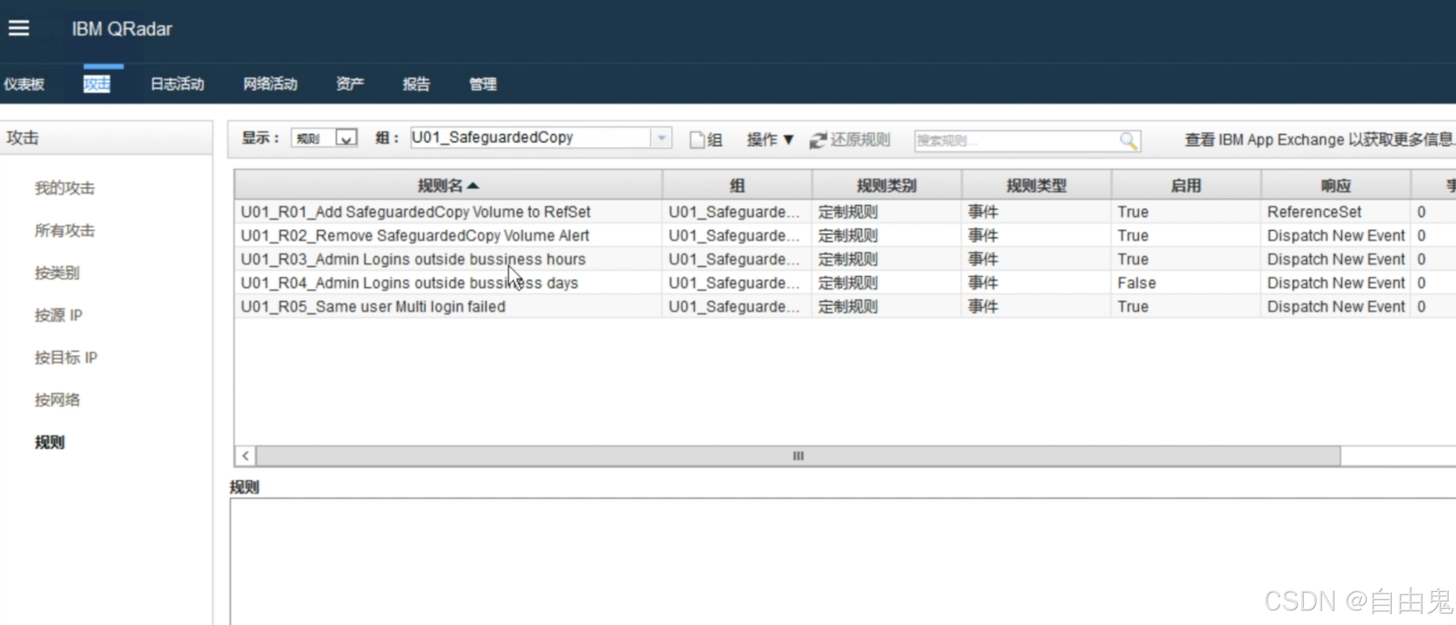The height and width of the screenshot is (625, 1456).
Task: Open 按类别 in sidebar
Action: click(57, 273)
